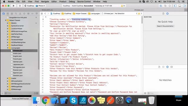Open English.json in the navigator
The width and height of the screenshot is (188, 106).
point(17,56)
